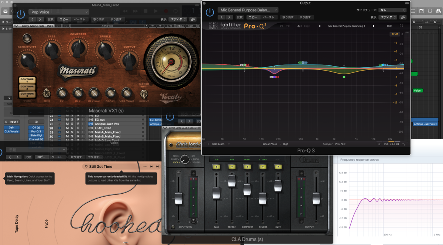This screenshot has width=443, height=245.
Task: Load previous kit button
Action: [151, 167]
